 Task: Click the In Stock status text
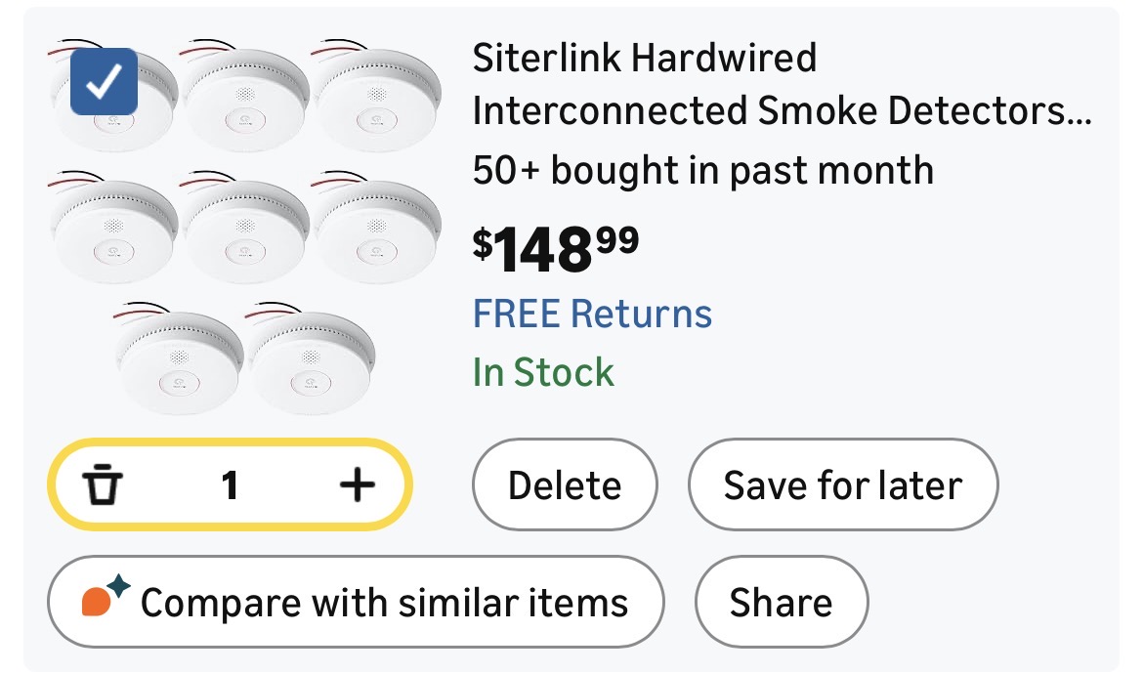pos(543,372)
